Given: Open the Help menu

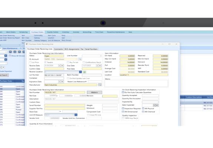Looking at the screenshot, I should click(x=130, y=32).
